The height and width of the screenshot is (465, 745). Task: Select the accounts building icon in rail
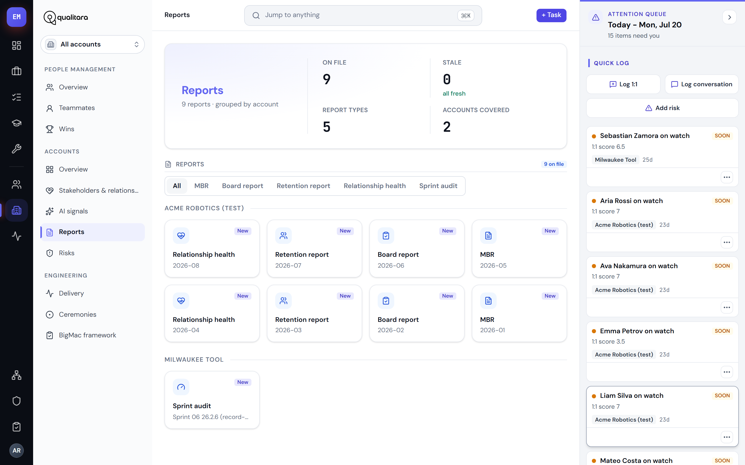17,210
